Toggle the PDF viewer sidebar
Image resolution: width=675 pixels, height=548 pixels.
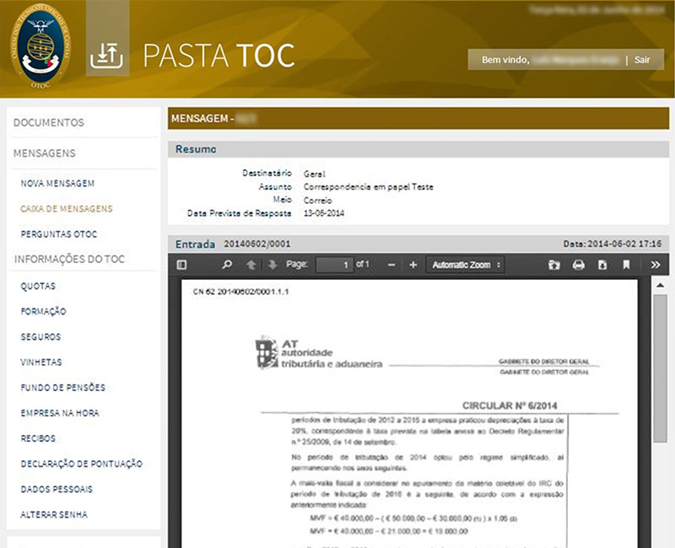(x=181, y=265)
